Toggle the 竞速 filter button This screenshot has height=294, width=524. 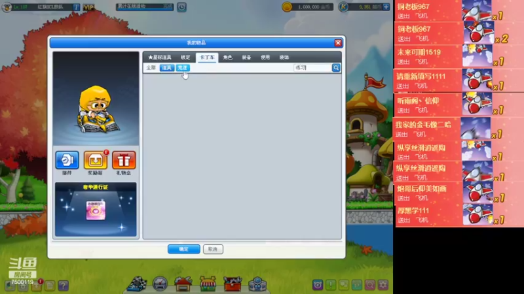coord(183,68)
